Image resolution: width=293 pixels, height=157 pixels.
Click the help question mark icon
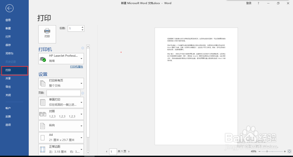pos(258,3)
